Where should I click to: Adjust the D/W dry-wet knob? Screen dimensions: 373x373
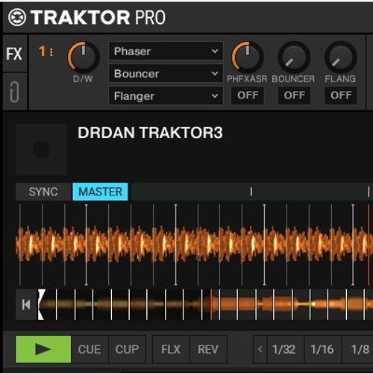pyautogui.click(x=84, y=57)
